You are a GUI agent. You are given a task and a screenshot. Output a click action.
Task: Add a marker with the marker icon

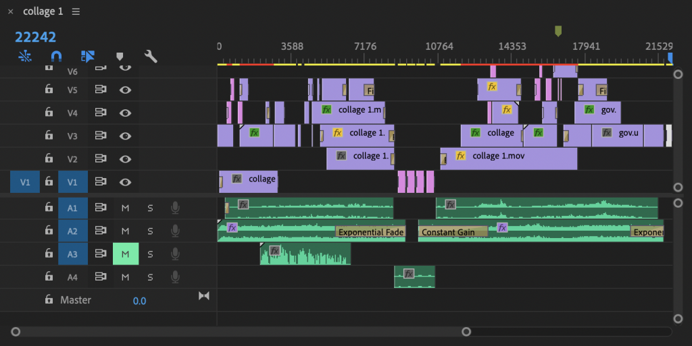coord(120,57)
